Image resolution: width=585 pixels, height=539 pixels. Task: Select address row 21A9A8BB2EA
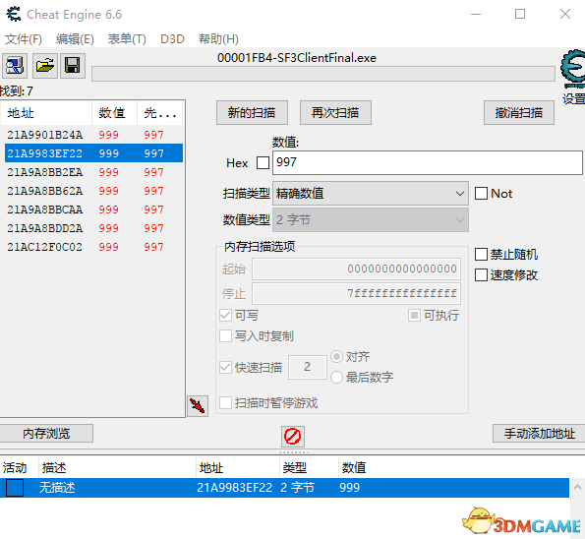[x=93, y=172]
